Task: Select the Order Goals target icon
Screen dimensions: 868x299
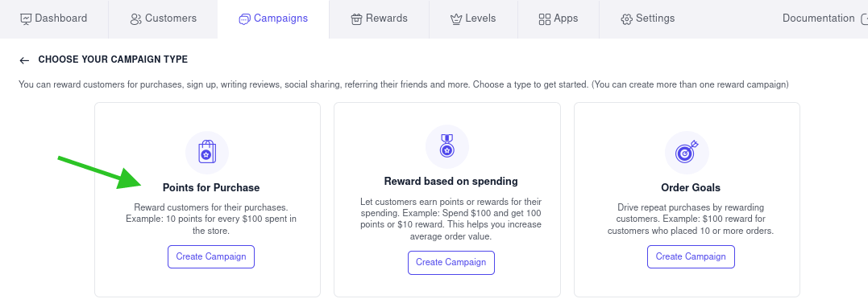Action: [687, 153]
